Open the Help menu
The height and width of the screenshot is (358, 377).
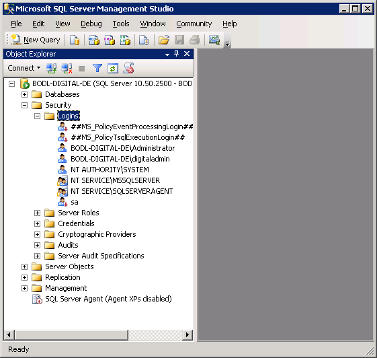pyautogui.click(x=230, y=24)
